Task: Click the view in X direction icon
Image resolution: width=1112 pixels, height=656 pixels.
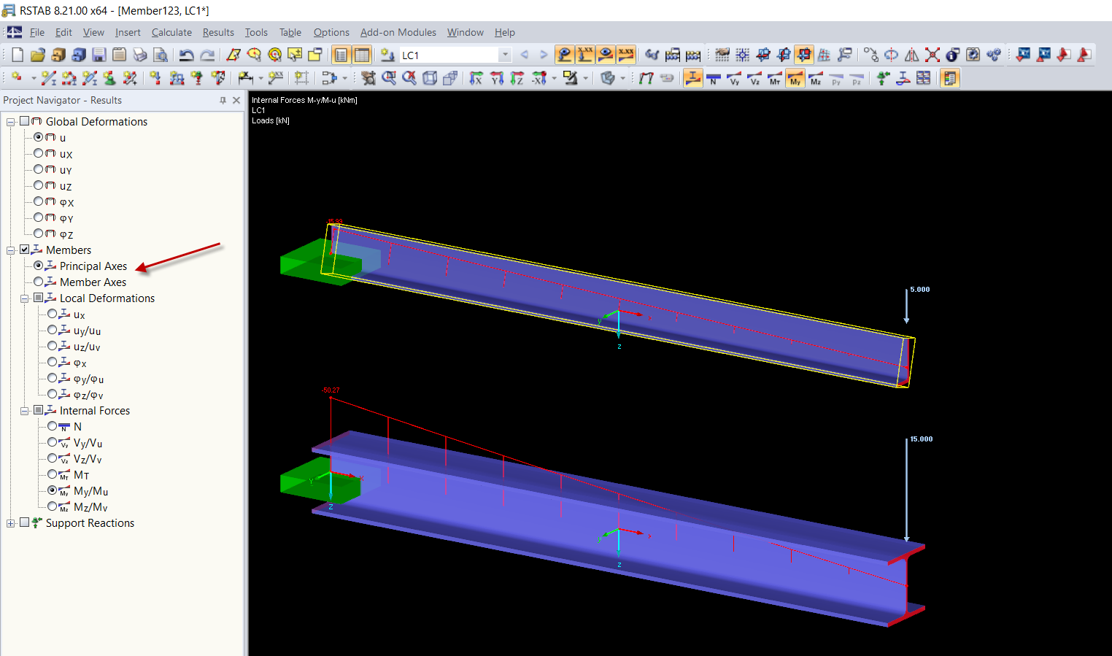Action: click(476, 78)
